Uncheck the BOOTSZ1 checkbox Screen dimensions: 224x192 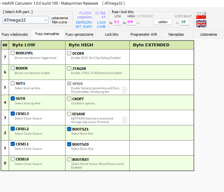[x=69, y=129]
